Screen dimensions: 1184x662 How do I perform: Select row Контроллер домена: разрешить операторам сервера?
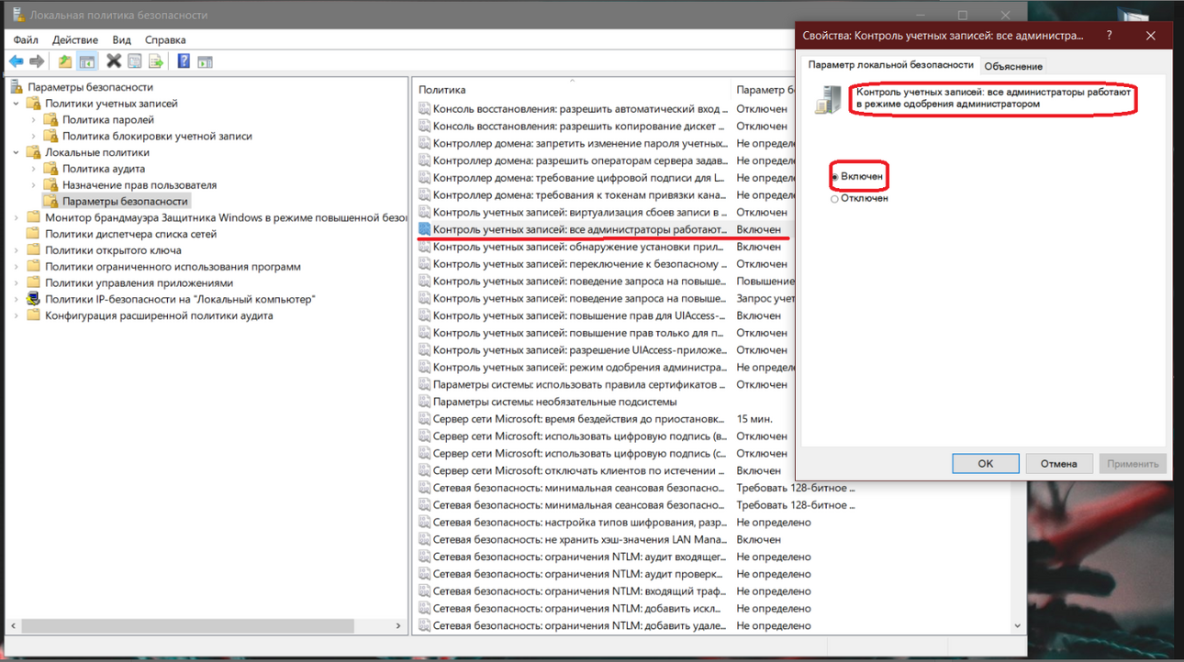click(x=605, y=160)
